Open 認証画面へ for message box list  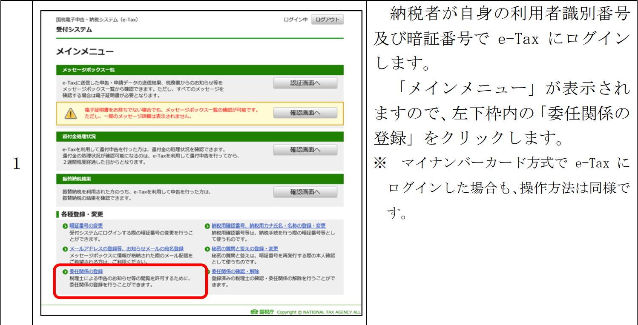(305, 83)
